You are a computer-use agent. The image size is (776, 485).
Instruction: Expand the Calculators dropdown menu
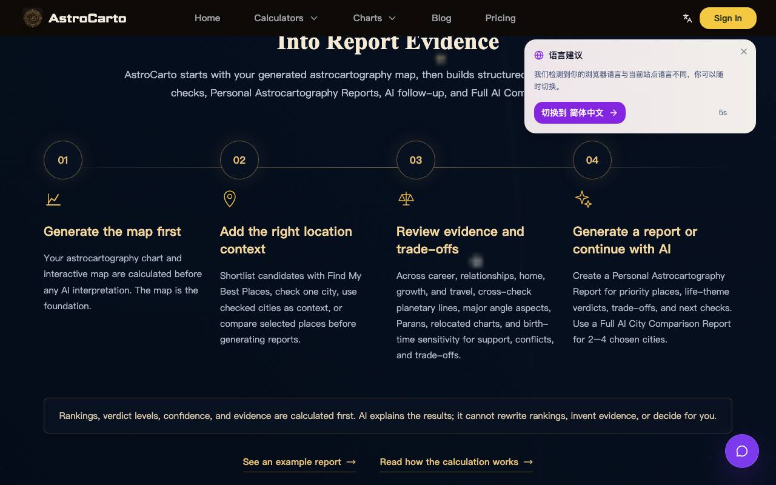286,18
